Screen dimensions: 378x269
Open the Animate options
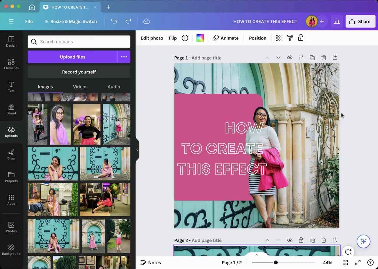click(x=226, y=38)
